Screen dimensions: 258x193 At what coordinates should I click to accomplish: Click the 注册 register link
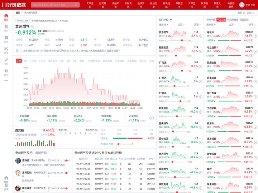[253, 5]
